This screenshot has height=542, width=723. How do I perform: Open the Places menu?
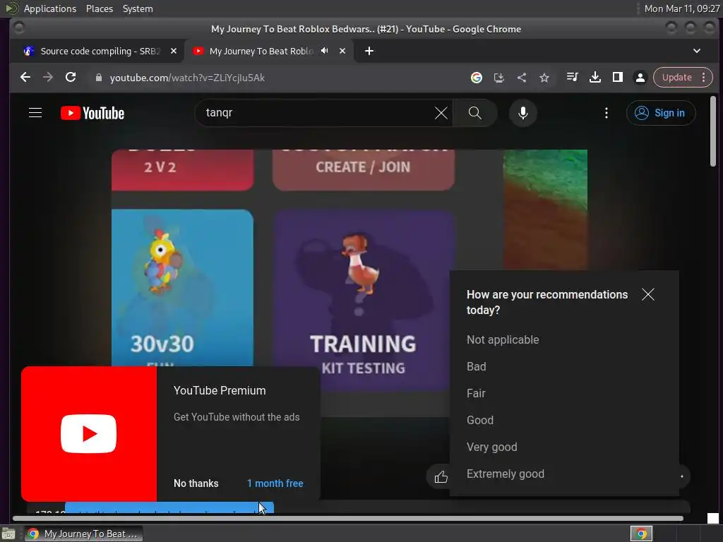pos(99,8)
